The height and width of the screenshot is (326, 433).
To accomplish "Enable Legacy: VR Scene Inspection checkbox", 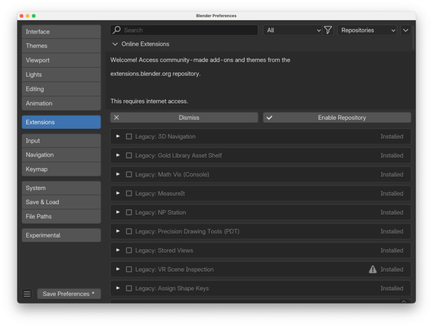I will pos(129,269).
